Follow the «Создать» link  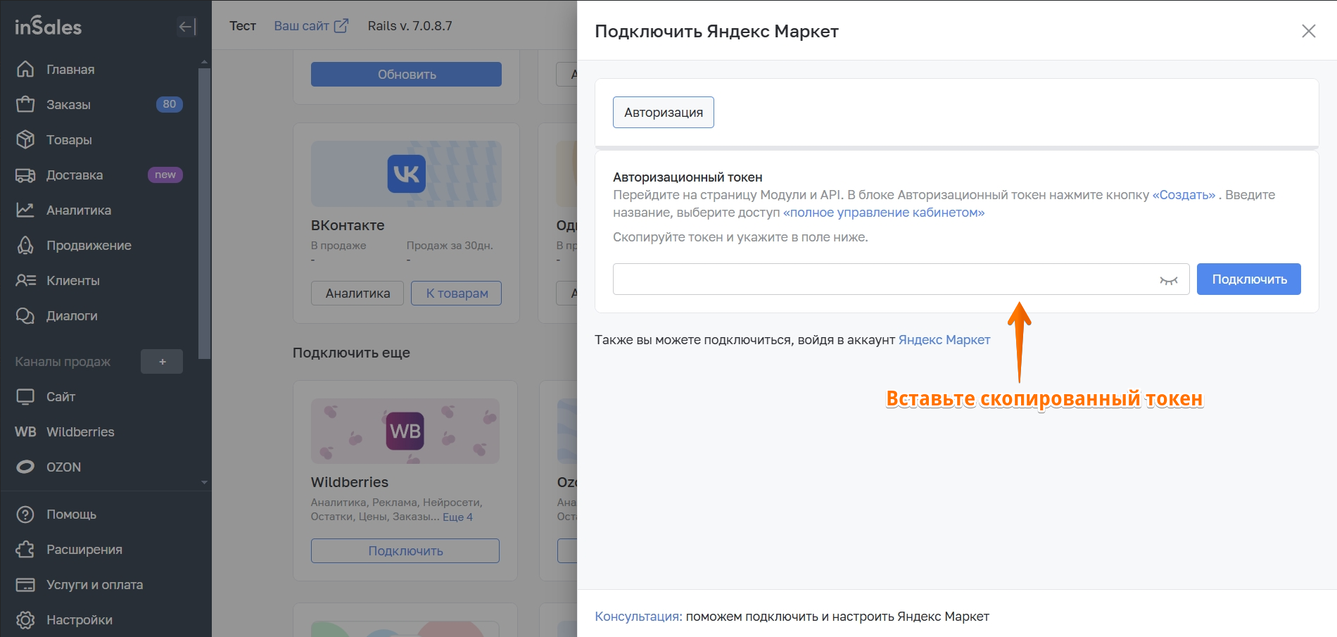[x=1184, y=195]
